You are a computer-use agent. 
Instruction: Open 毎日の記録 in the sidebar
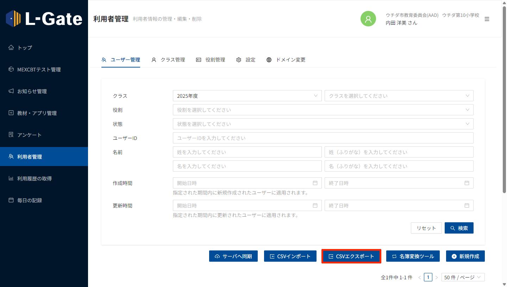point(30,200)
